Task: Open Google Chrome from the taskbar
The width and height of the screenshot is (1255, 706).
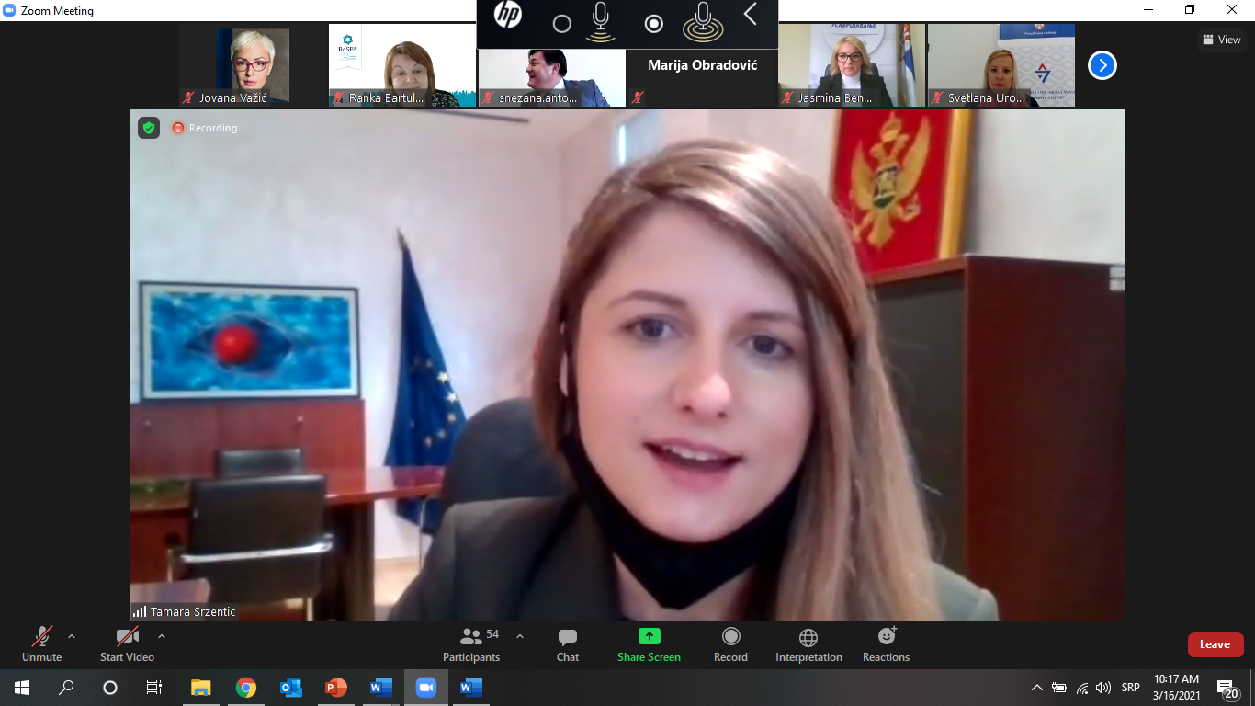Action: [x=245, y=688]
